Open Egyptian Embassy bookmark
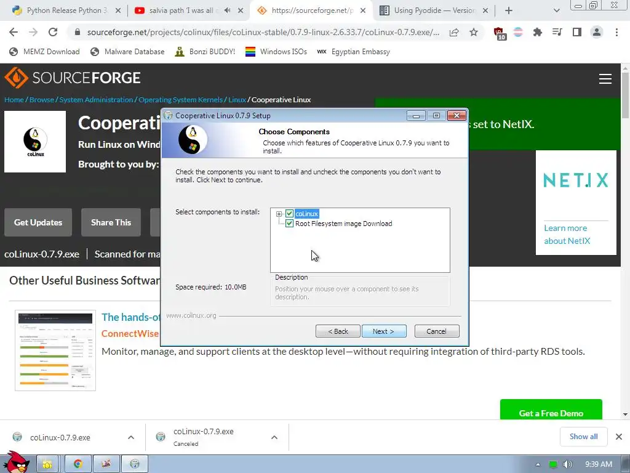Viewport: 630px width, 473px height. [x=353, y=52]
